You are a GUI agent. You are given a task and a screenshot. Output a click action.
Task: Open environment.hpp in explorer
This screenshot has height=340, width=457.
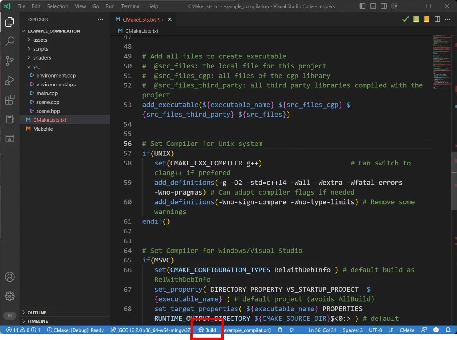point(56,84)
